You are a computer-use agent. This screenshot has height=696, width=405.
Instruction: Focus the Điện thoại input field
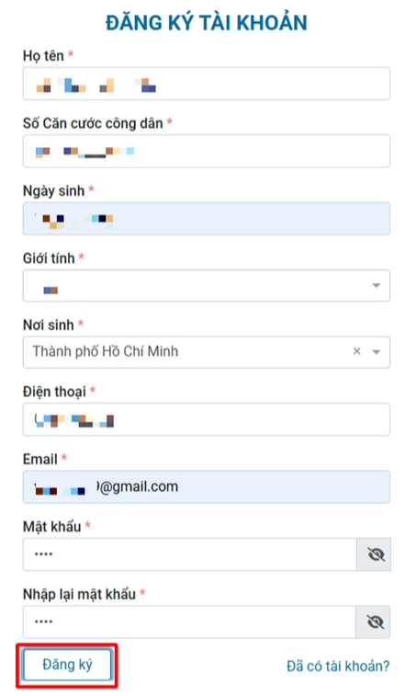click(x=207, y=419)
